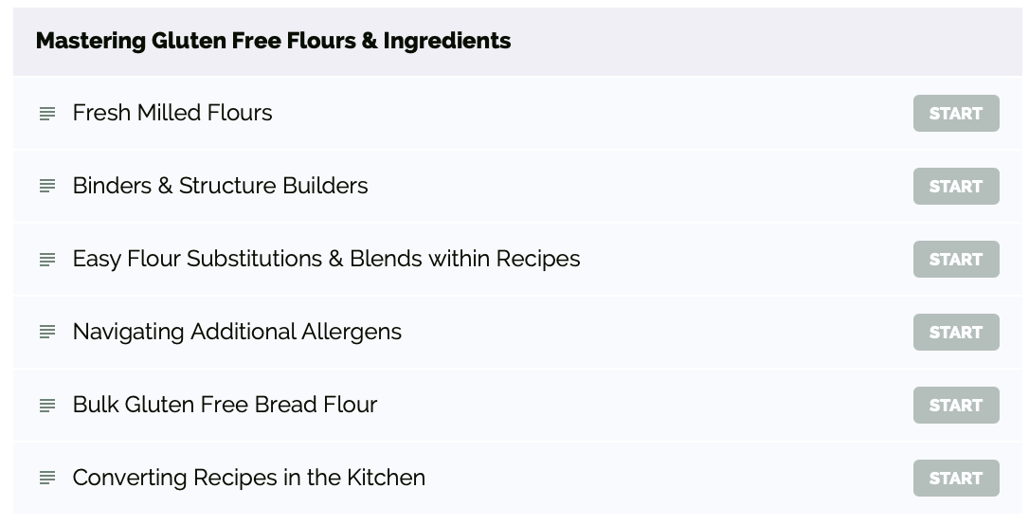Click the lesson icon next to Converting Recipes in the Kitchen
1029x525 pixels.
46,479
